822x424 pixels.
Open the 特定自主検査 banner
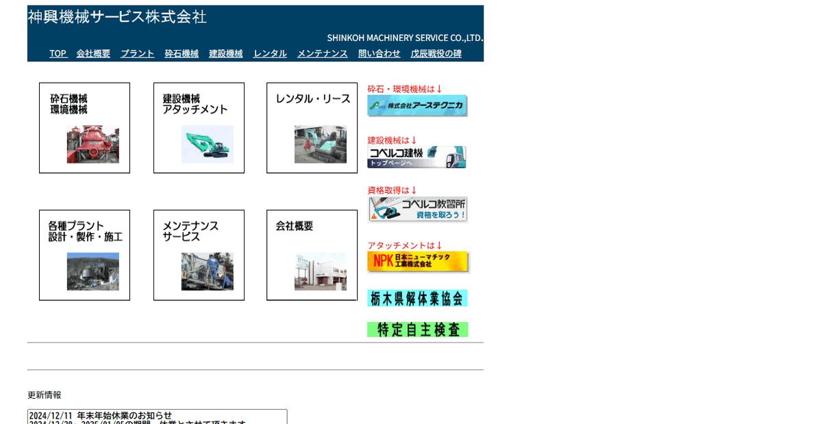click(x=418, y=329)
